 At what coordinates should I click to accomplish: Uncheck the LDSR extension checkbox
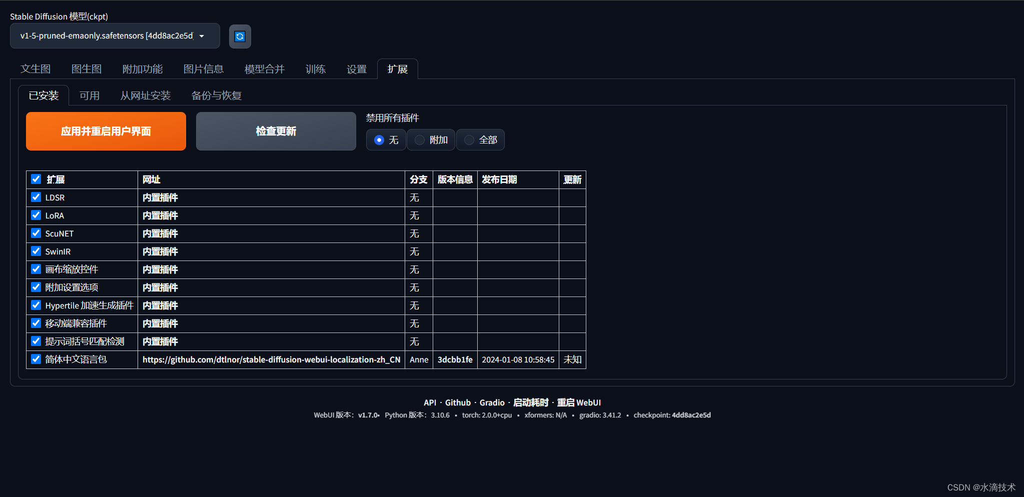point(36,197)
